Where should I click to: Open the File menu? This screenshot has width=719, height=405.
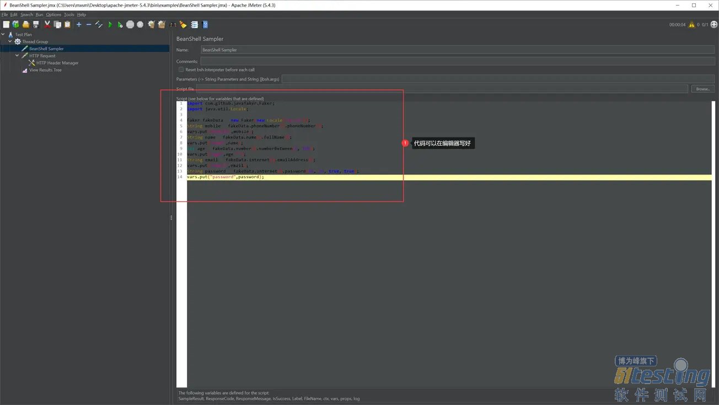(4, 14)
